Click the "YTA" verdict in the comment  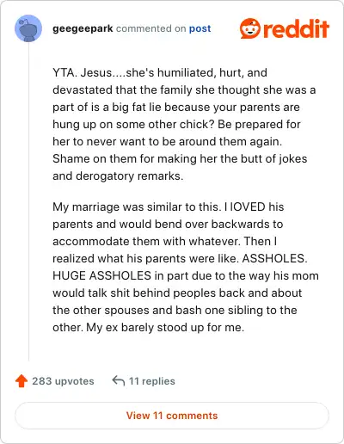pos(64,72)
